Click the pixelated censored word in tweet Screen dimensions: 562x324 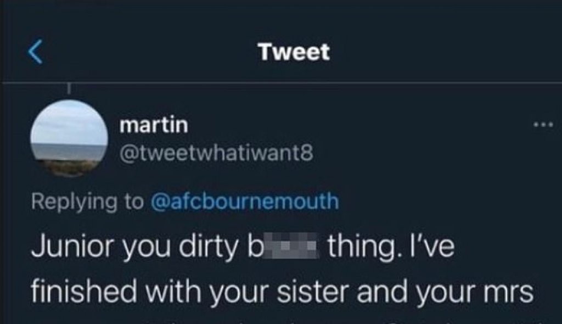[x=291, y=246]
